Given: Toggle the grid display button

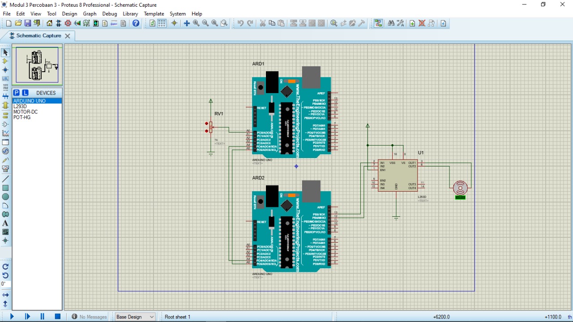Looking at the screenshot, I should [x=162, y=23].
